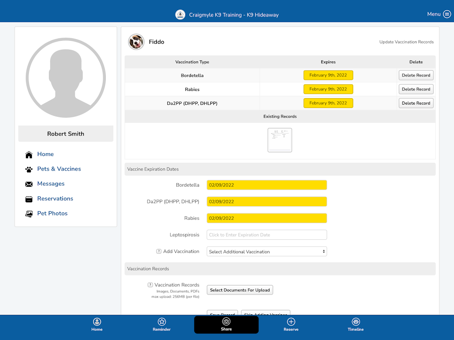Image resolution: width=454 pixels, height=340 pixels.
Task: Click Da2PP expiry badge February 9th, 2022
Action: coord(328,103)
